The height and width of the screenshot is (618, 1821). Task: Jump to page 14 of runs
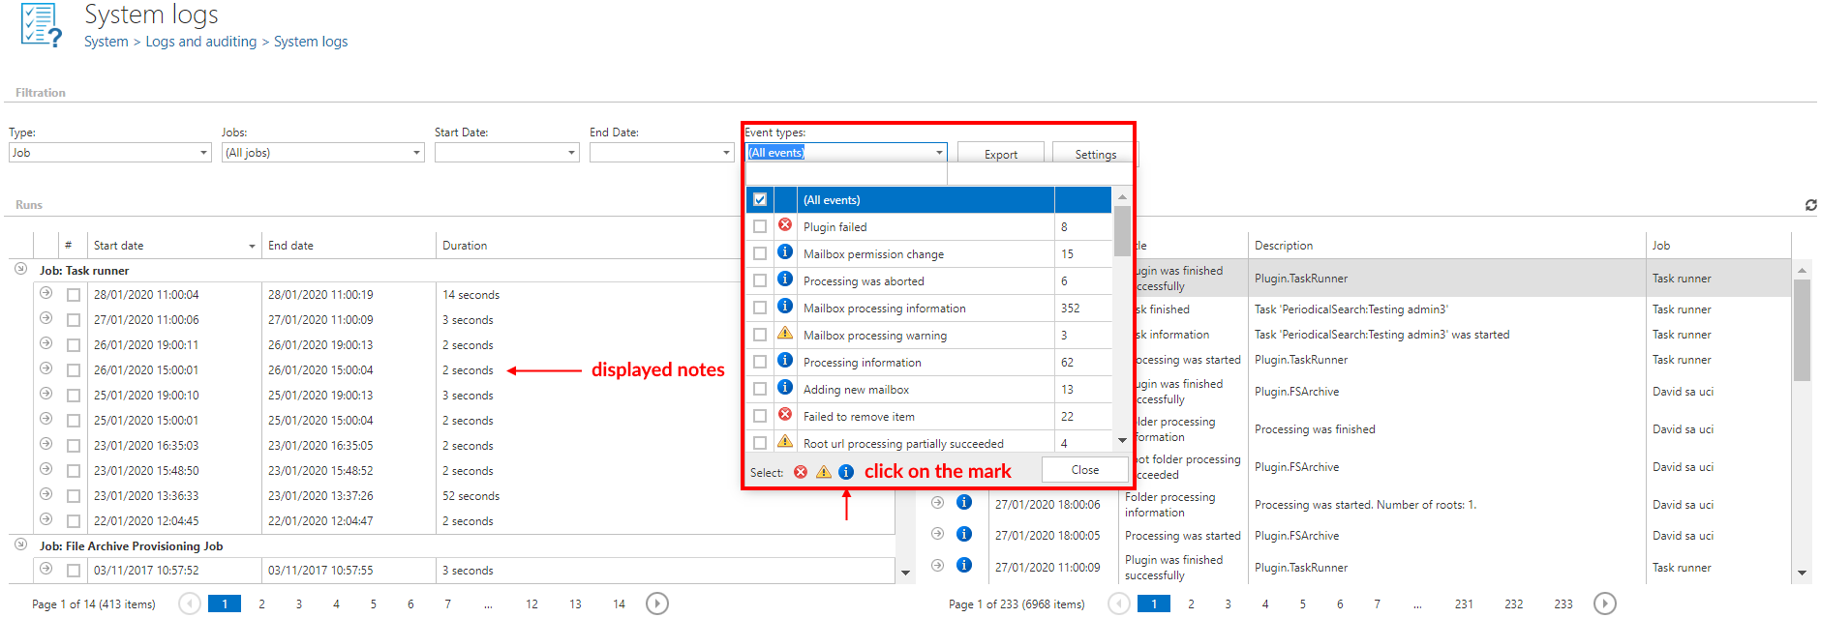pos(619,604)
